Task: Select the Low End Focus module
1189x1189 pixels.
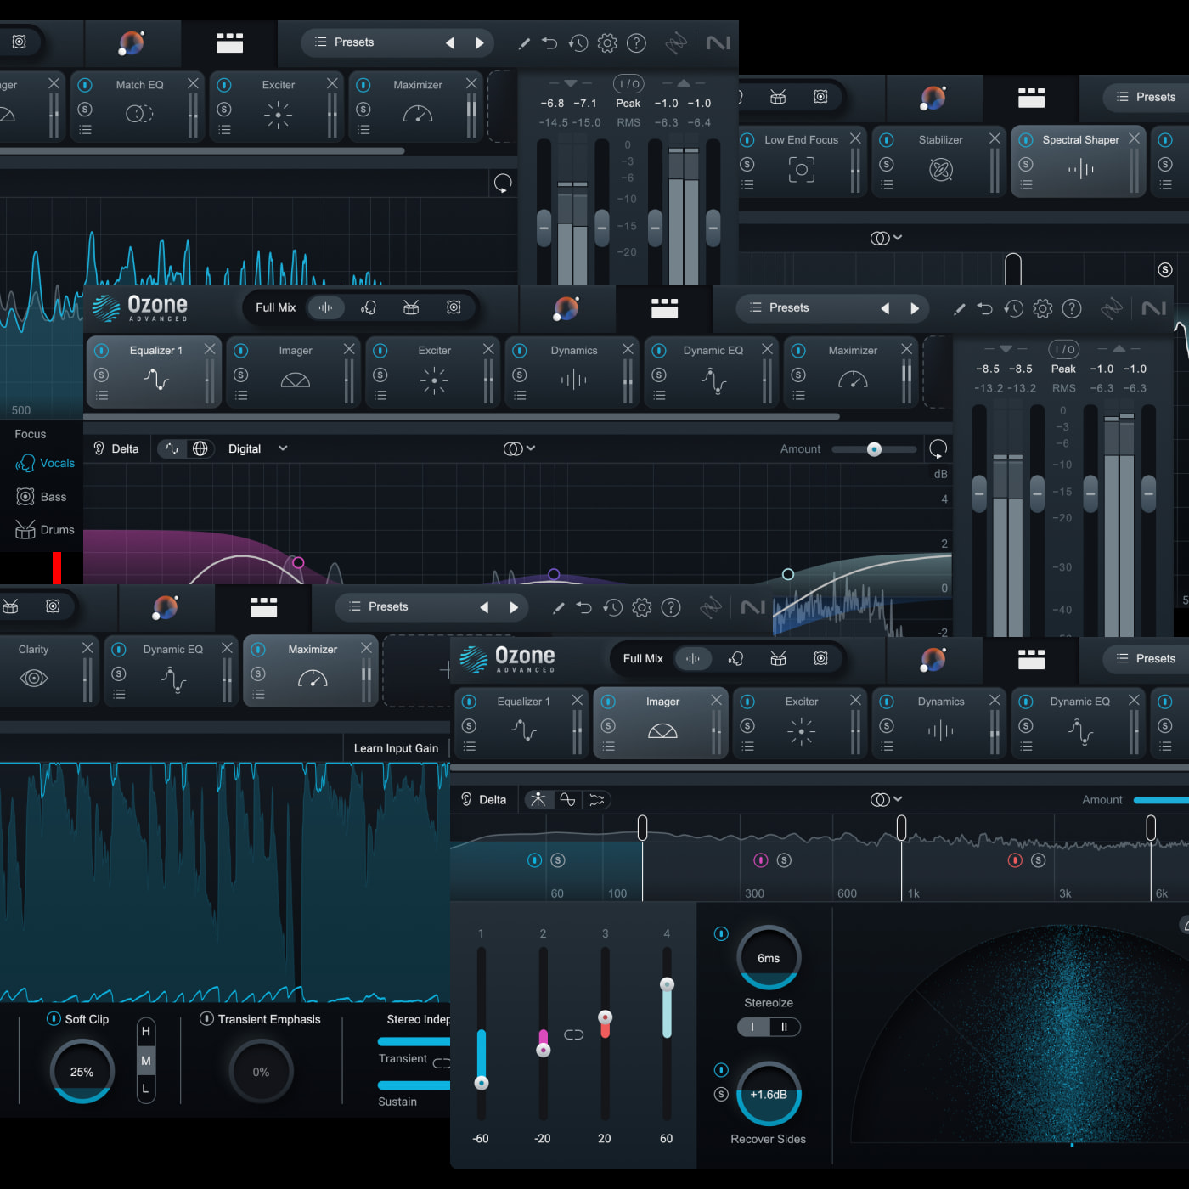Action: (800, 161)
